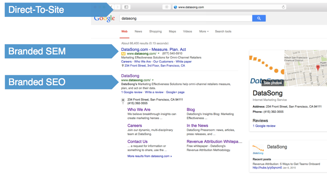Switch to the Shopping tab
This screenshot has height=174, width=327.
tap(155, 32)
